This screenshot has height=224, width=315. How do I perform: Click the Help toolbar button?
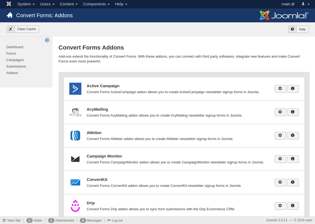(x=298, y=29)
